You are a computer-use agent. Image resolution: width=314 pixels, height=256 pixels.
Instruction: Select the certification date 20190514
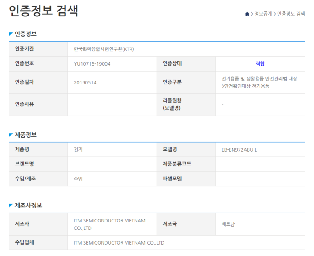click(x=85, y=82)
